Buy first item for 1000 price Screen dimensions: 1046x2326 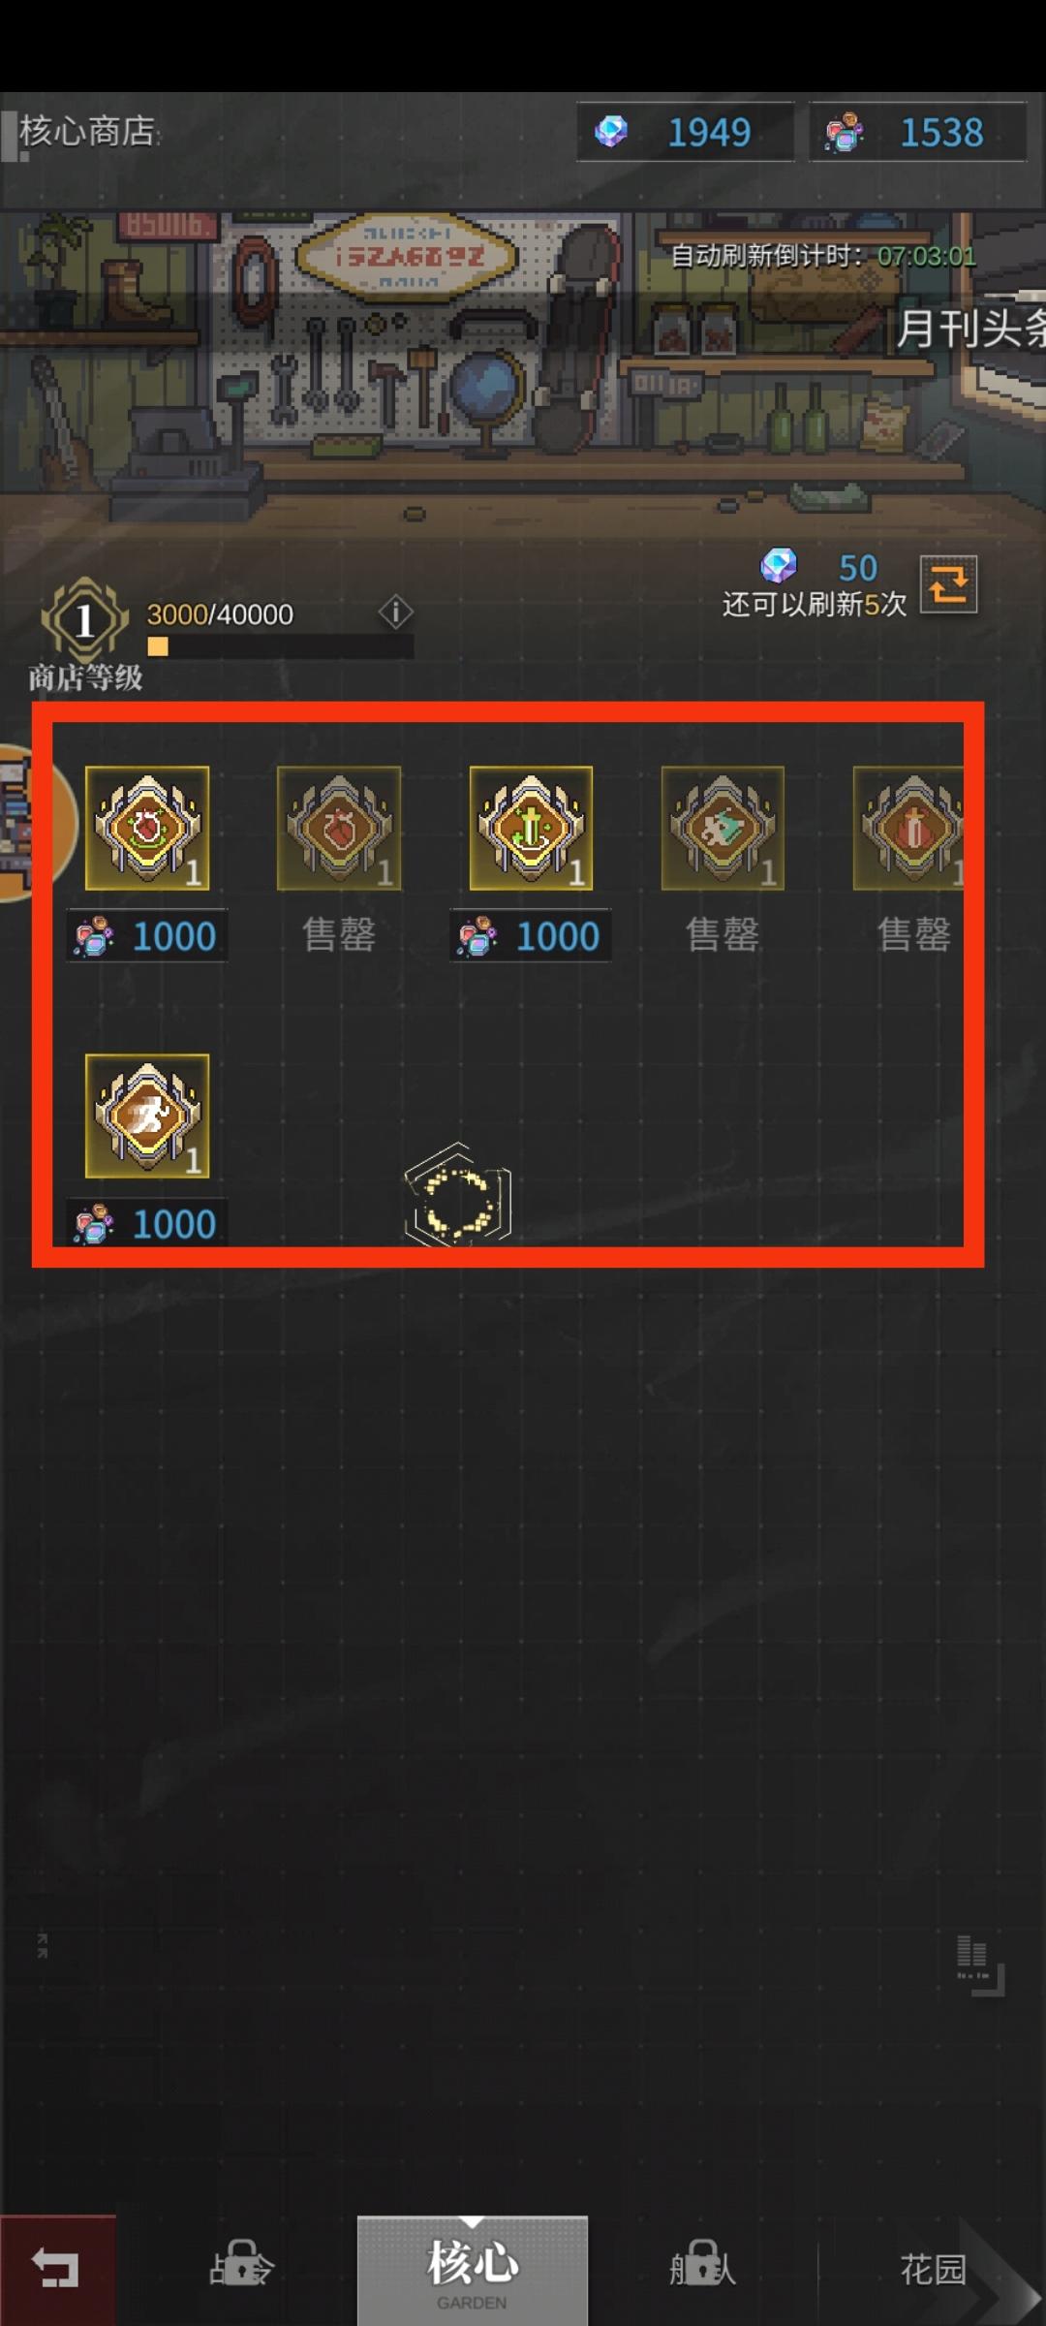click(147, 935)
